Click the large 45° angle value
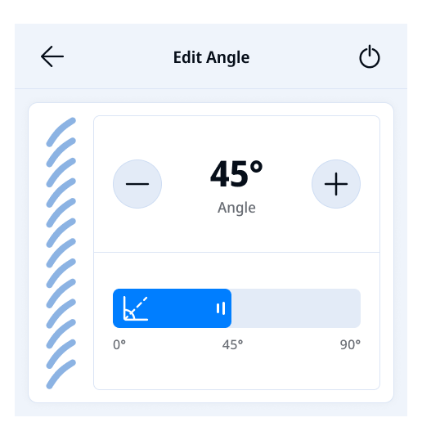Image resolution: width=422 pixels, height=440 pixels. [x=236, y=174]
